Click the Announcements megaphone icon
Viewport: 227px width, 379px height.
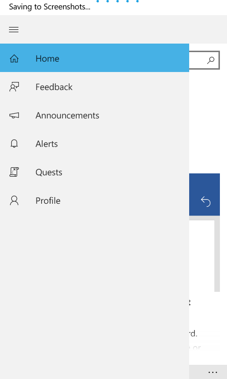(14, 115)
